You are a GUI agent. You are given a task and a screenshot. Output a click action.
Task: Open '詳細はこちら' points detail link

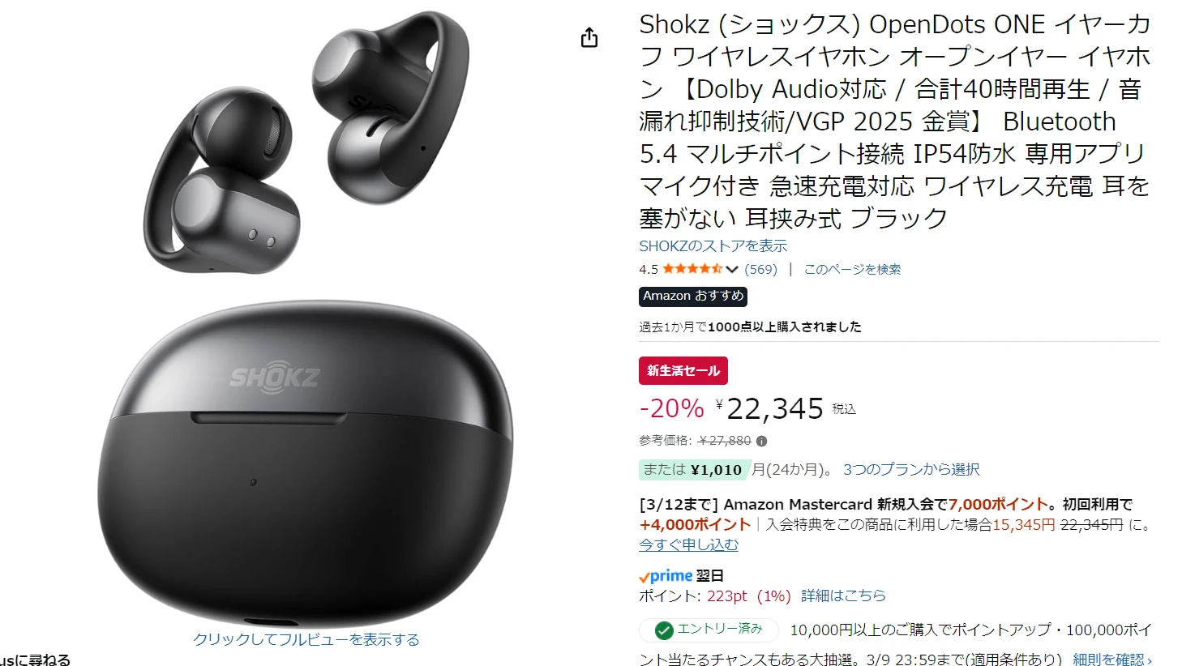[x=843, y=596]
